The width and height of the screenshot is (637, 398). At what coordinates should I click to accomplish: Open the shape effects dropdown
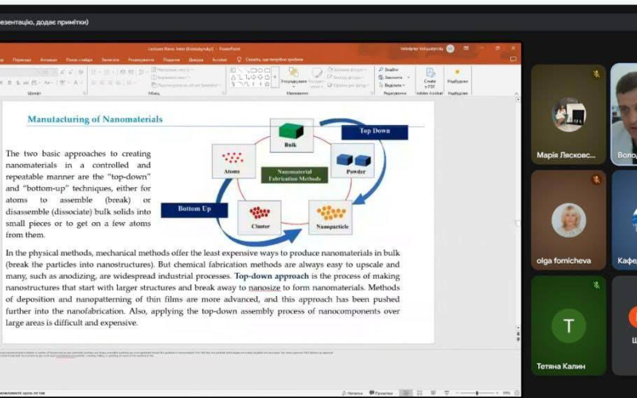pyautogui.click(x=348, y=85)
